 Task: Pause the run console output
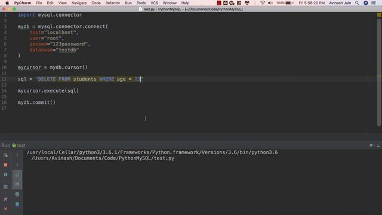click(5, 174)
